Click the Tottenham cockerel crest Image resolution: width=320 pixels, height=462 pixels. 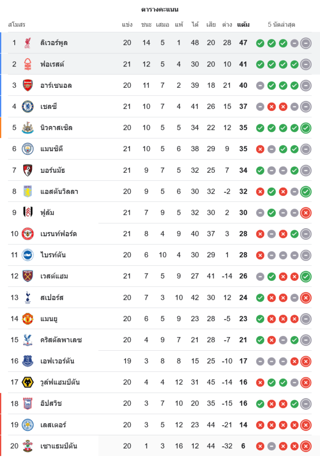pyautogui.click(x=28, y=298)
